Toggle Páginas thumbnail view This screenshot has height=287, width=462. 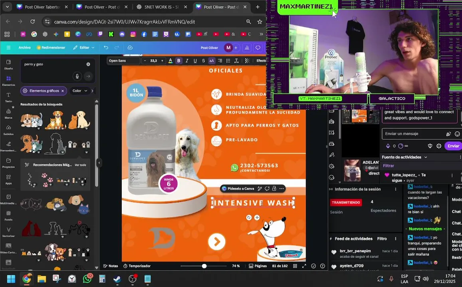pyautogui.click(x=258, y=266)
